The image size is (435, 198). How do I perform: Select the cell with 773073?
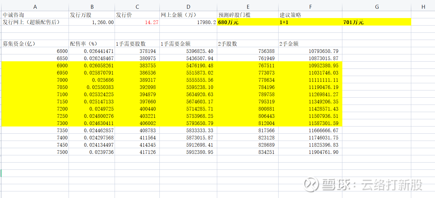(x=248, y=73)
